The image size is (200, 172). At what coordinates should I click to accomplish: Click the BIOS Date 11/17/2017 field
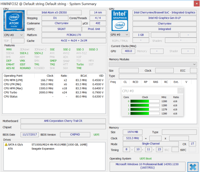point(30,135)
